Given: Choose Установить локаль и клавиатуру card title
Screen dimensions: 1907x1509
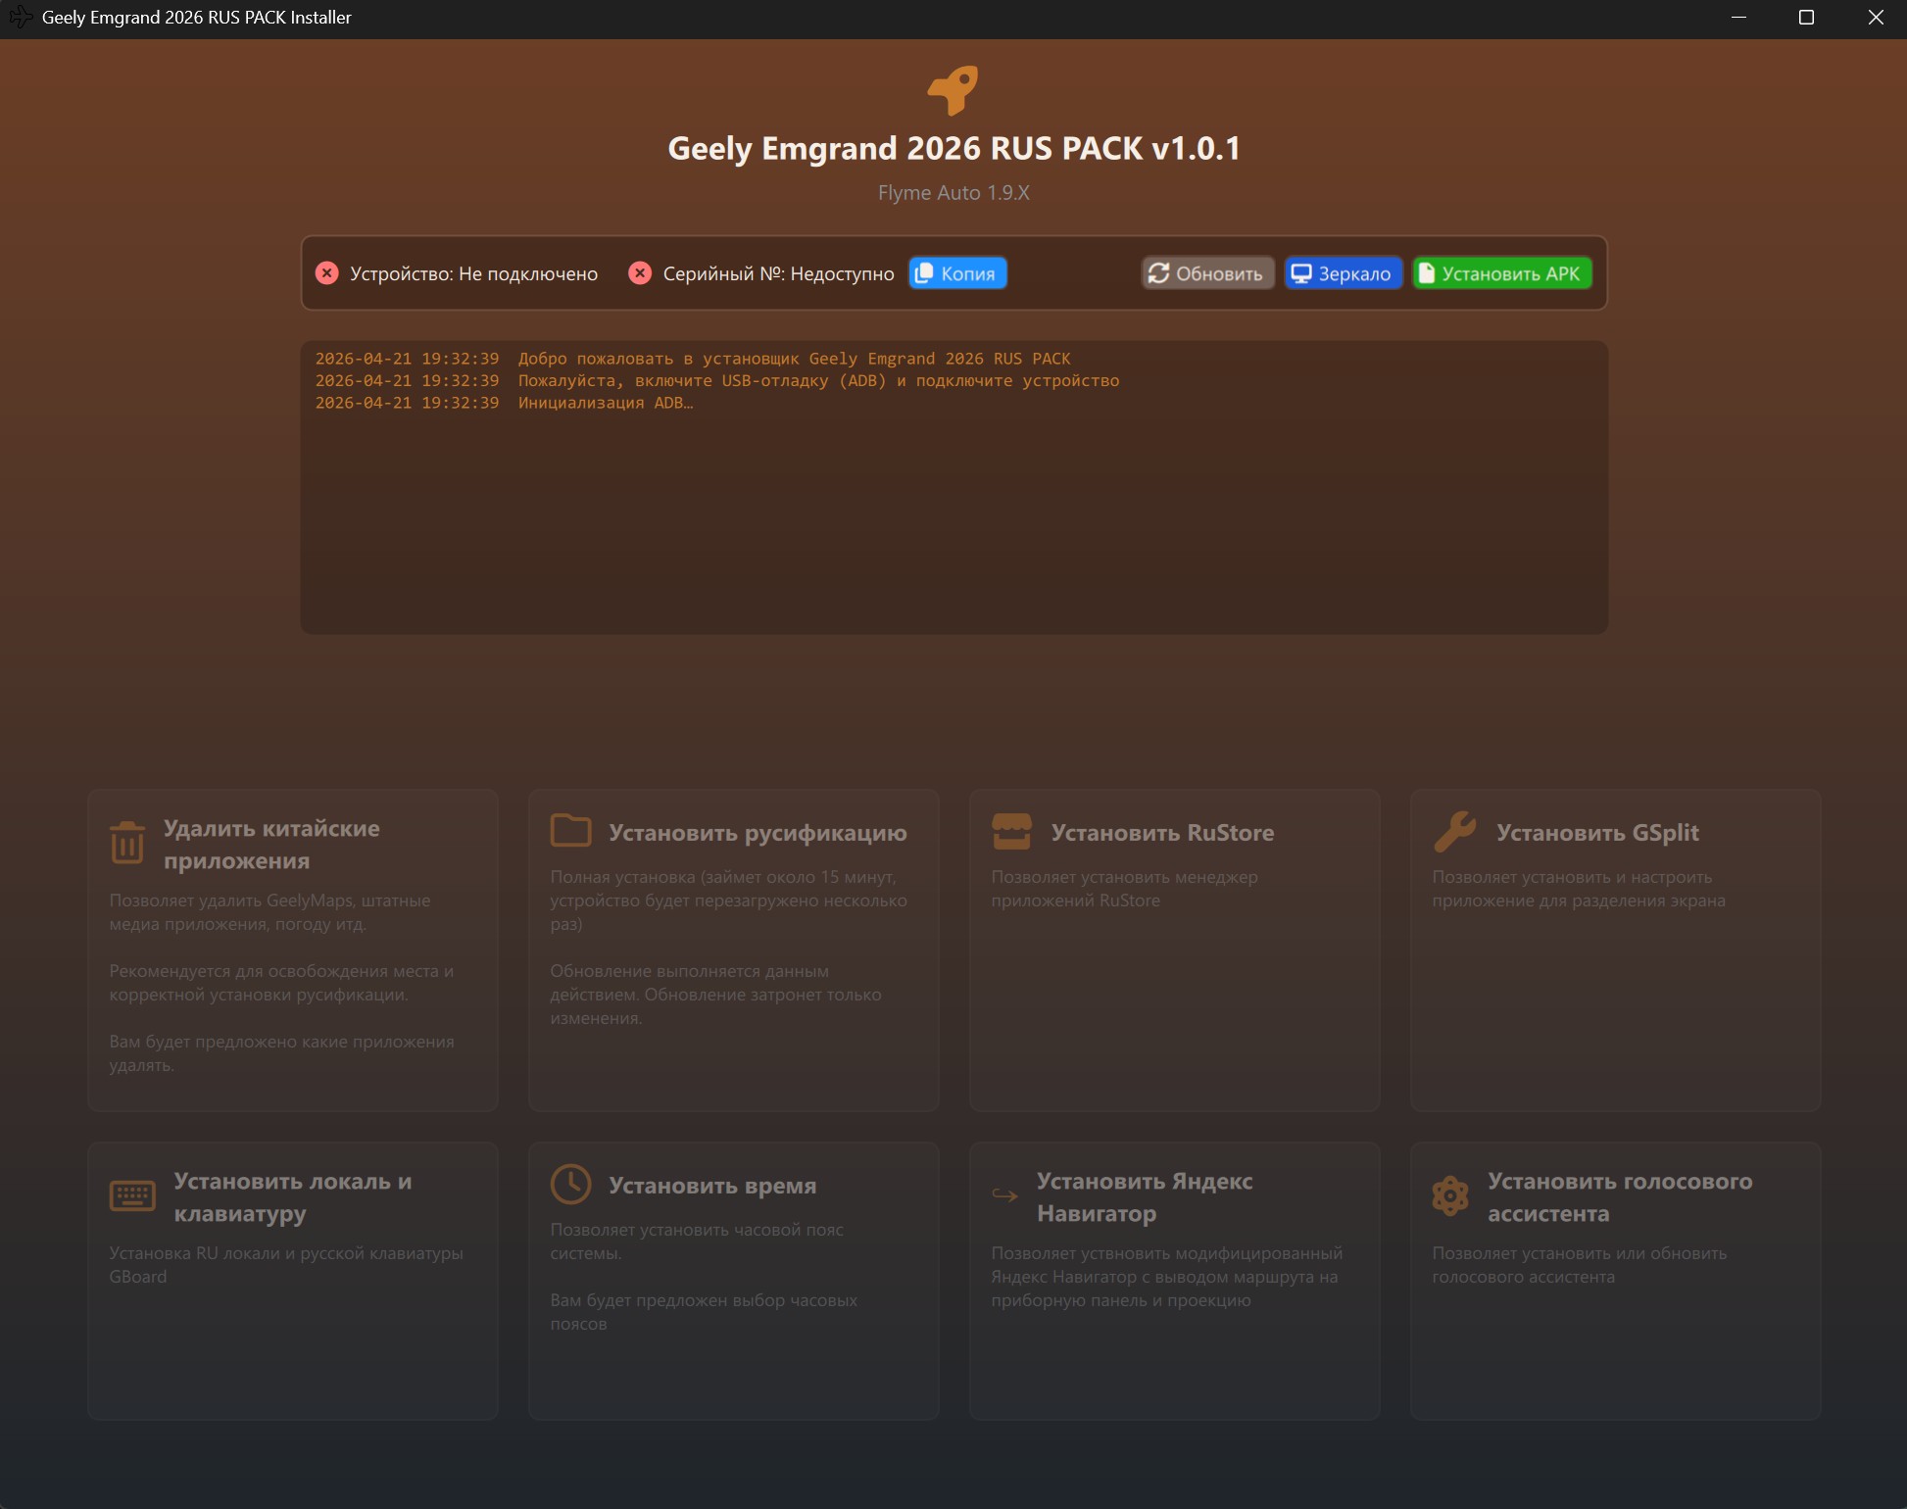Looking at the screenshot, I should pos(292,1197).
